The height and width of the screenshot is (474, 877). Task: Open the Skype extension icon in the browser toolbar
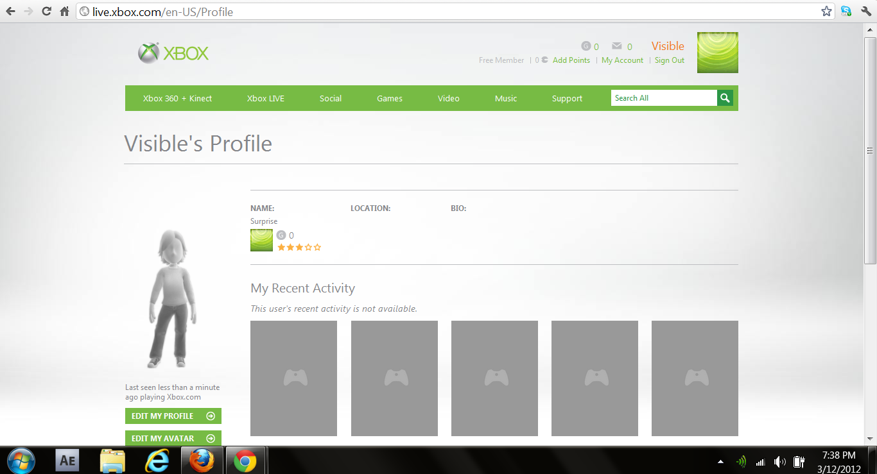pyautogui.click(x=846, y=11)
